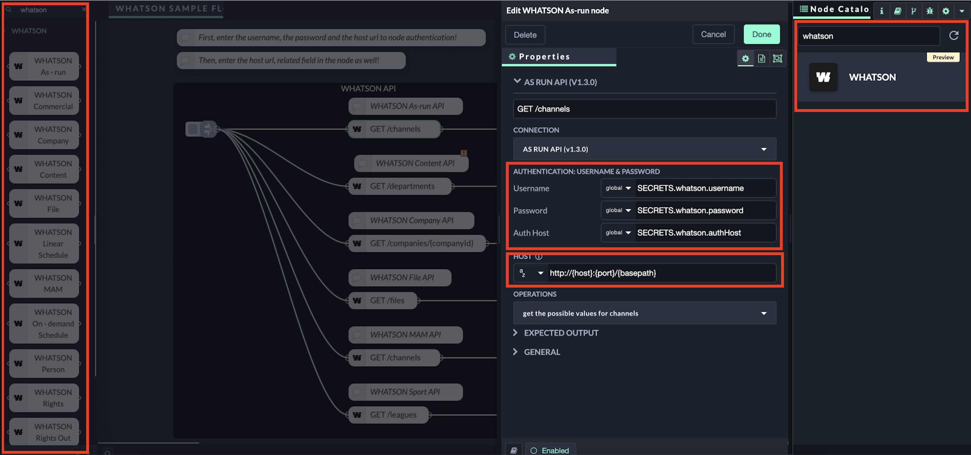
Task: Open the node appearance settings icon
Action: click(777, 58)
